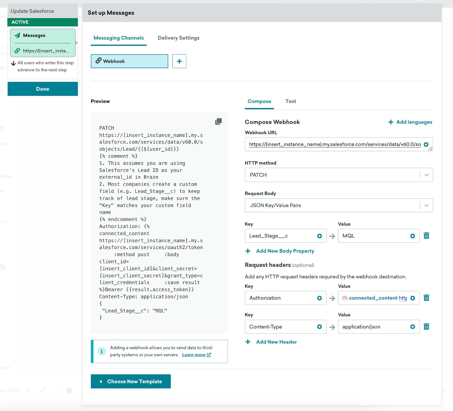This screenshot has height=411, width=453.
Task: Copy the webhook preview with the copy icon
Action: coord(218,122)
